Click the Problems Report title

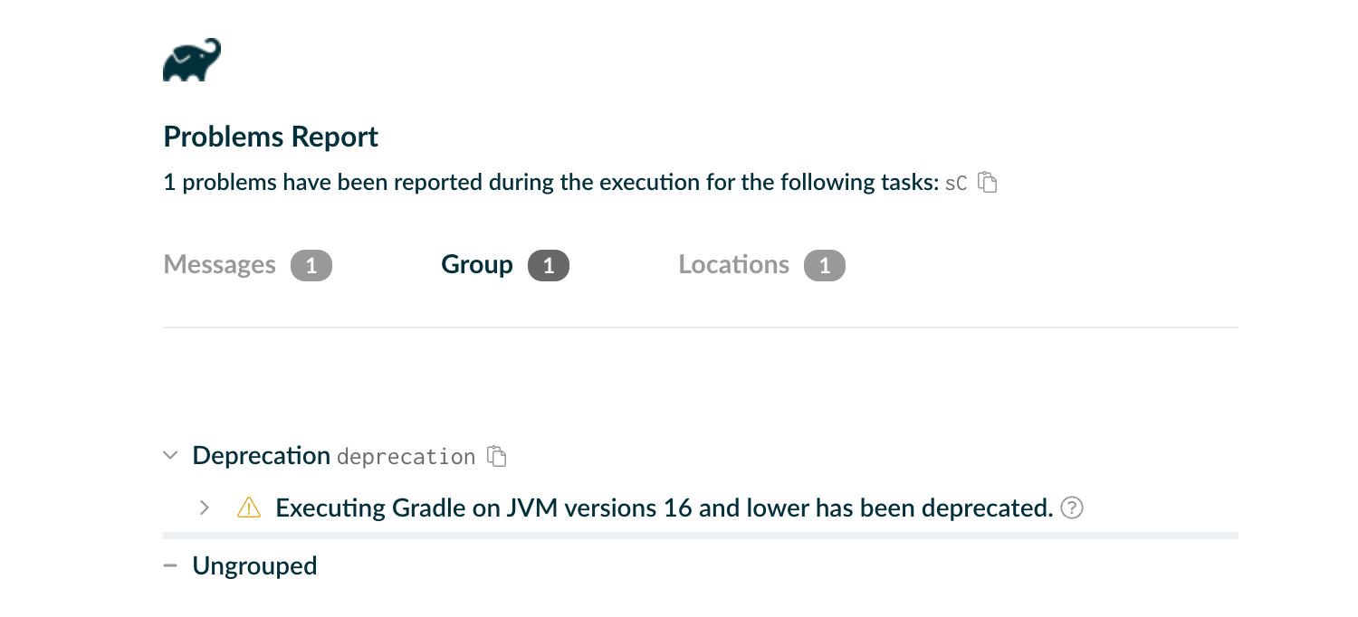coord(270,136)
